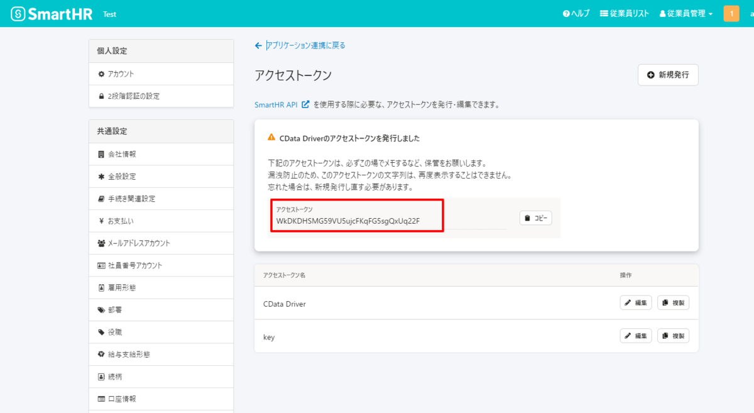754x413 pixels.
Task: Click the tags icon beside 部署
Action: pyautogui.click(x=101, y=310)
